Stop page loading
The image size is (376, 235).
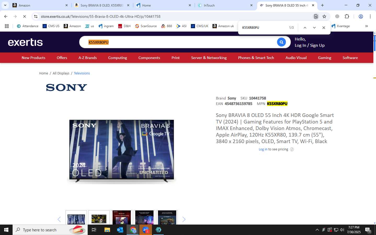(x=24, y=16)
